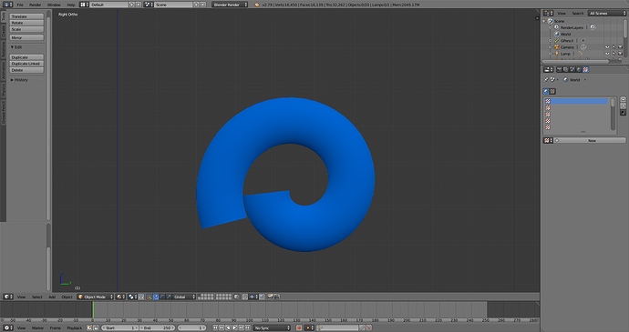Screen dimensions: 629x332
Task: Open the timeline editor type selector
Action: [8, 327]
